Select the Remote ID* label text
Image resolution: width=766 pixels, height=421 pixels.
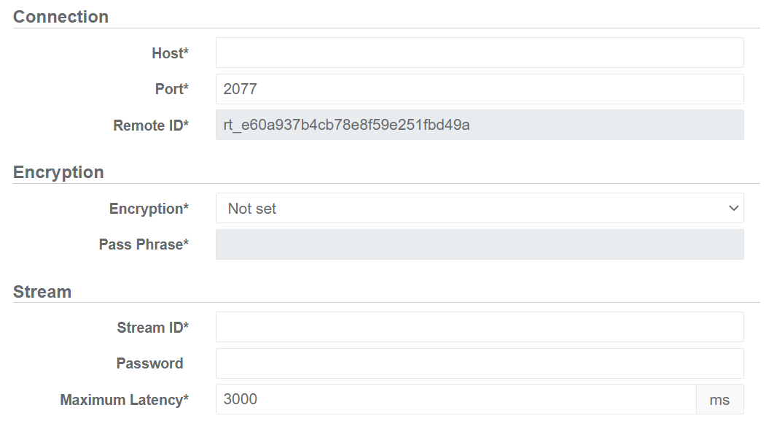coord(151,125)
